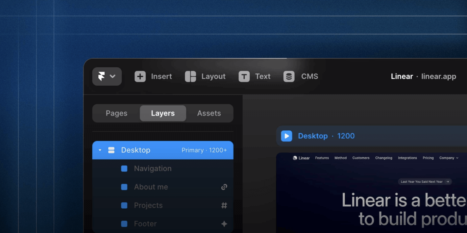This screenshot has height=233, width=467.
Task: Click the Desktop · 1200 canvas label
Action: pyautogui.click(x=326, y=136)
